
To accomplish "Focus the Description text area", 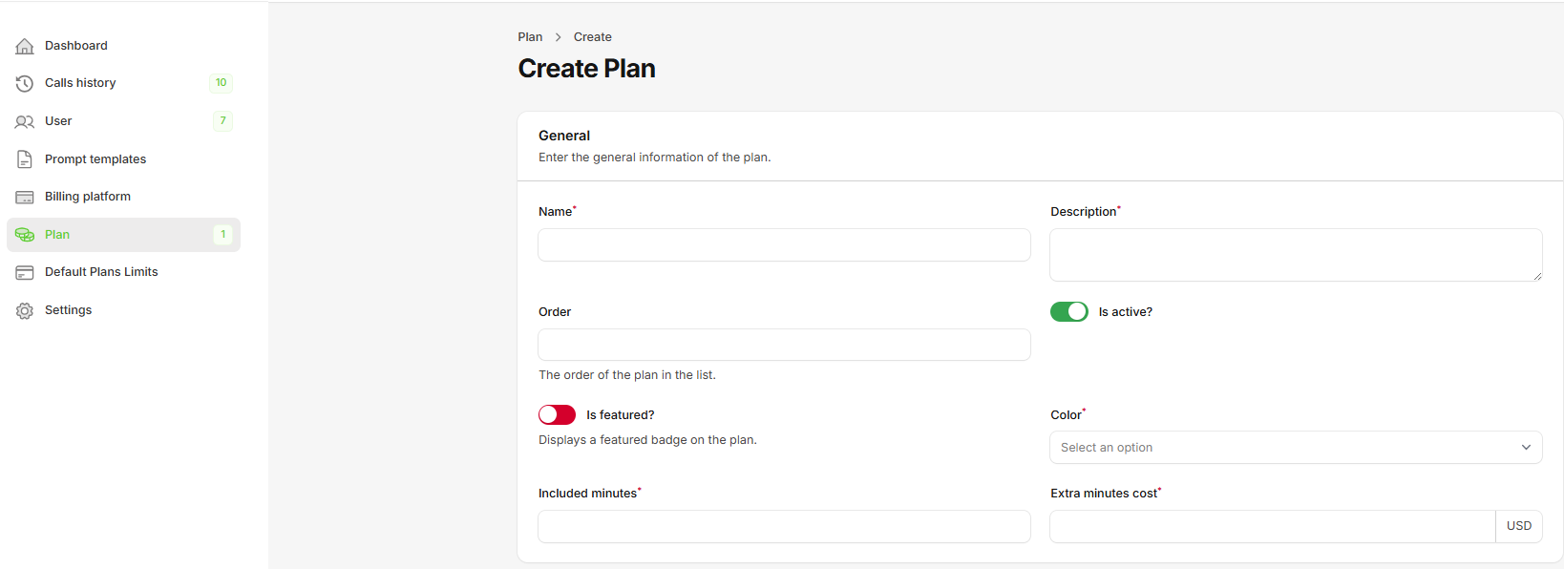I will [1296, 255].
